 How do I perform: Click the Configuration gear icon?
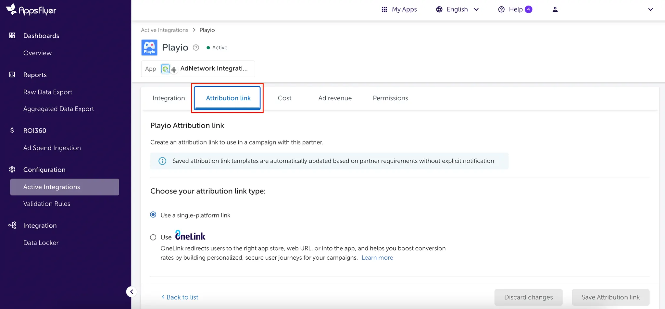click(x=12, y=169)
